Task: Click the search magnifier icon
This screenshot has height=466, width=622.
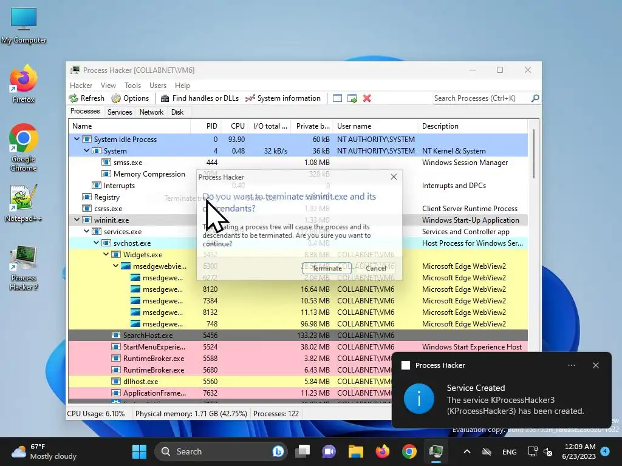Action: pos(535,98)
